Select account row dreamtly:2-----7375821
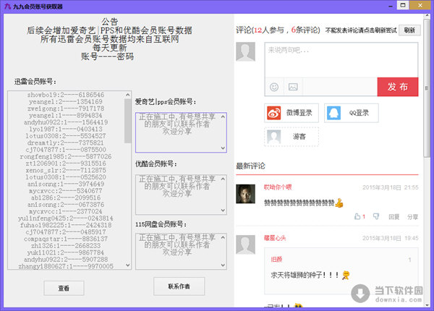This screenshot has height=311, width=434. pos(66,142)
